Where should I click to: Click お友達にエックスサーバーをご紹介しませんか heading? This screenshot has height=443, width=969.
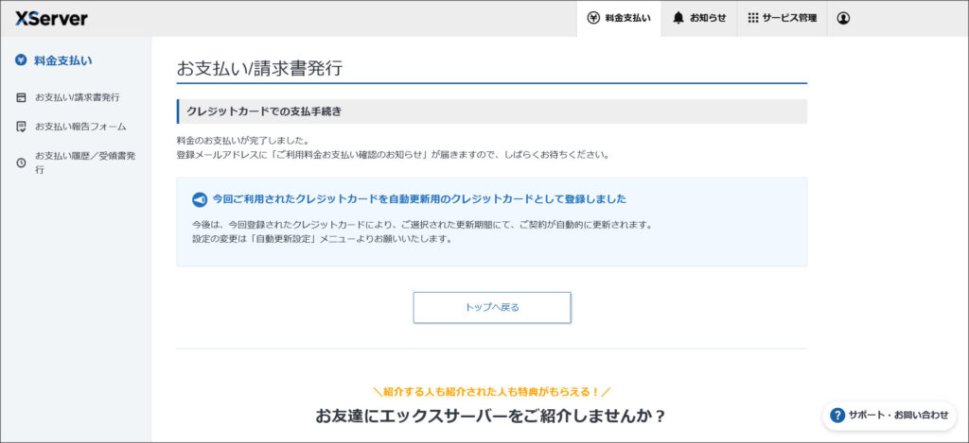[491, 416]
